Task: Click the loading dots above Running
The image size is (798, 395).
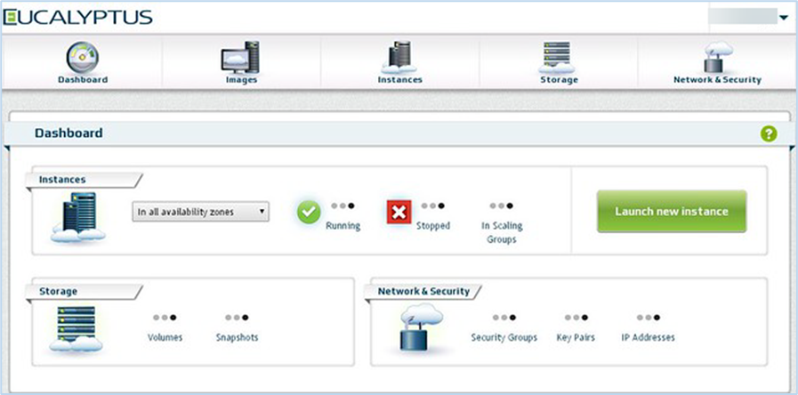Action: tap(343, 206)
